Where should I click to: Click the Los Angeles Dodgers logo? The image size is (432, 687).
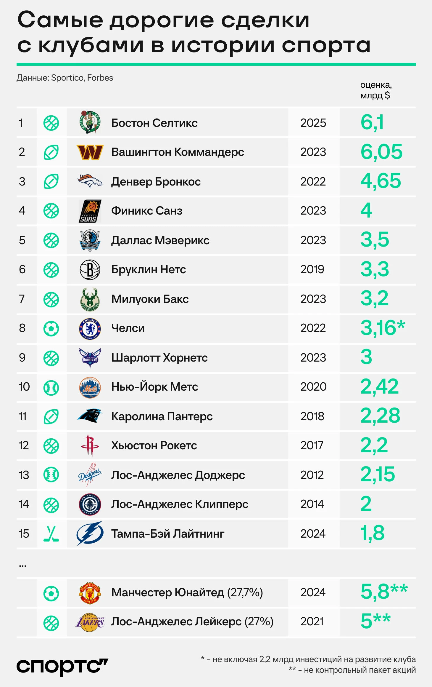pyautogui.click(x=90, y=475)
